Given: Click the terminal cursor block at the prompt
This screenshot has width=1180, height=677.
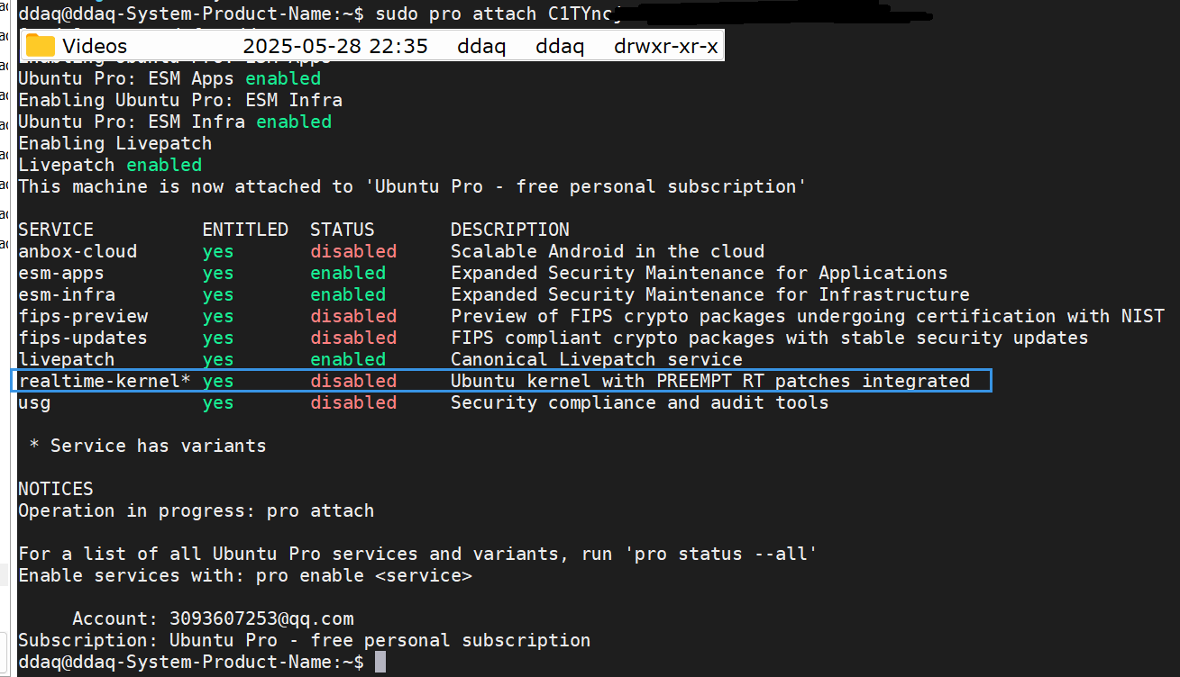Looking at the screenshot, I should pyautogui.click(x=380, y=662).
